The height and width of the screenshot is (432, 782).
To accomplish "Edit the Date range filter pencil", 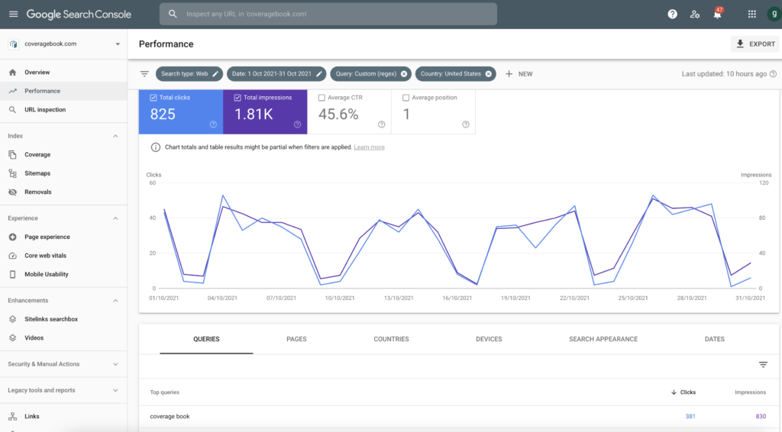I will click(x=319, y=74).
